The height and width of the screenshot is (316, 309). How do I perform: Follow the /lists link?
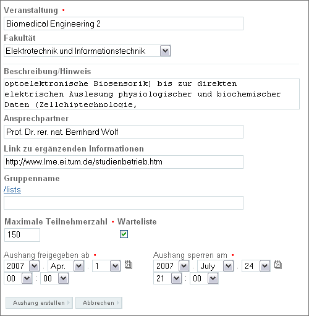[x=12, y=190]
